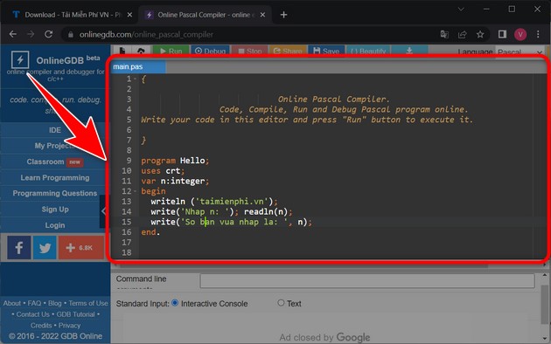Download the code with download icon
The image size is (551, 344).
coord(409,52)
